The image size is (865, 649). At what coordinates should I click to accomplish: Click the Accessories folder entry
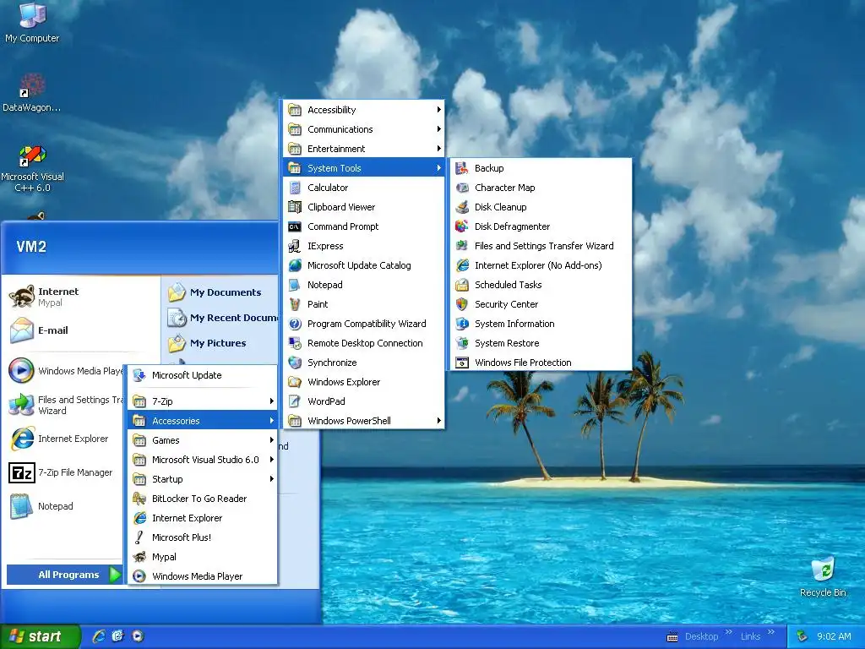click(202, 421)
